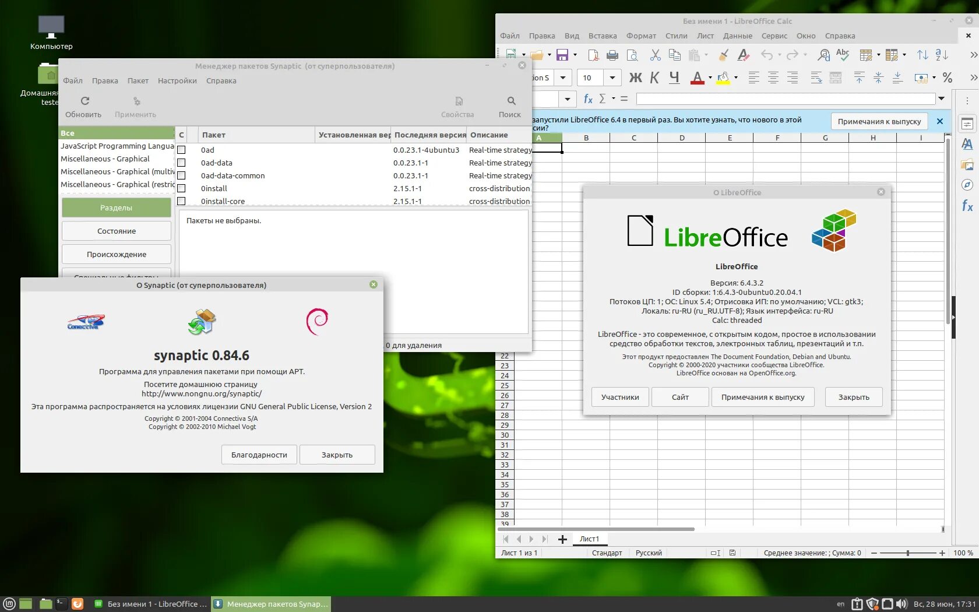Open the Save dropdown arrow in Calc

(x=575, y=55)
